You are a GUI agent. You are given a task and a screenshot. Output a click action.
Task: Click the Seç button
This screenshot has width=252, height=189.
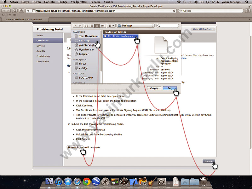tap(170, 88)
